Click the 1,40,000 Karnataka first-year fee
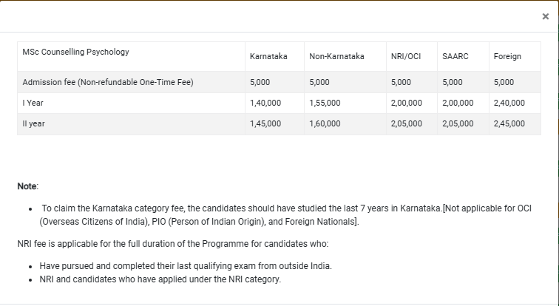 click(x=265, y=103)
